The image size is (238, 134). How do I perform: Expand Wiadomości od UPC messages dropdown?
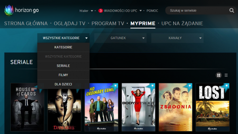123,11
